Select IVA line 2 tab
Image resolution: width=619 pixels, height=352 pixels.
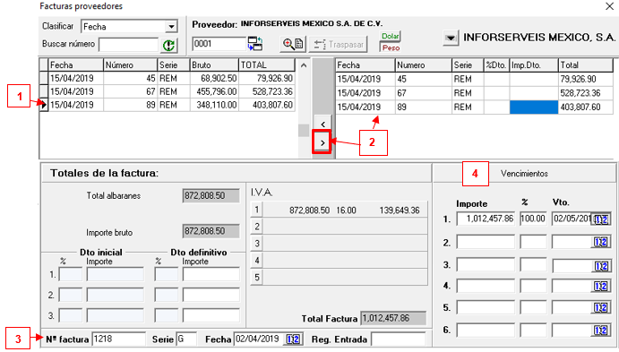[256, 227]
